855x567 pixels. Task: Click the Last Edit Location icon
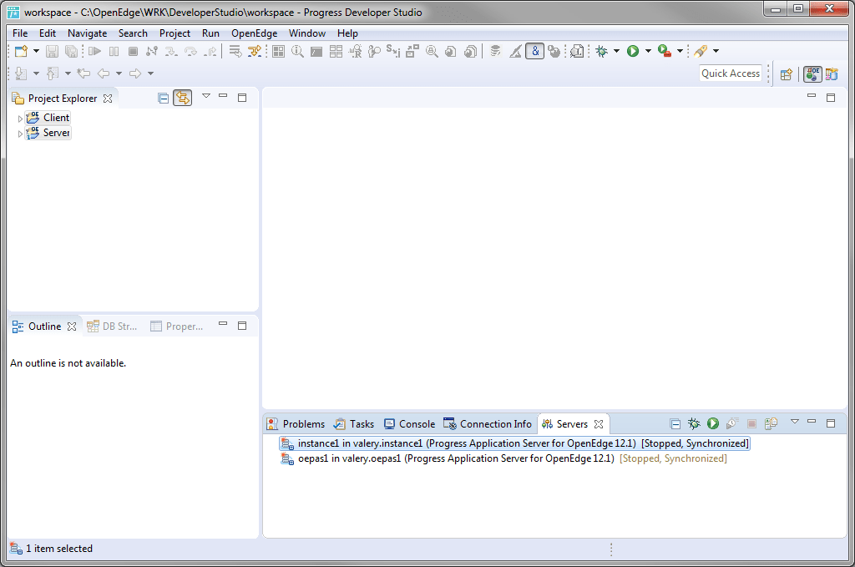click(83, 73)
